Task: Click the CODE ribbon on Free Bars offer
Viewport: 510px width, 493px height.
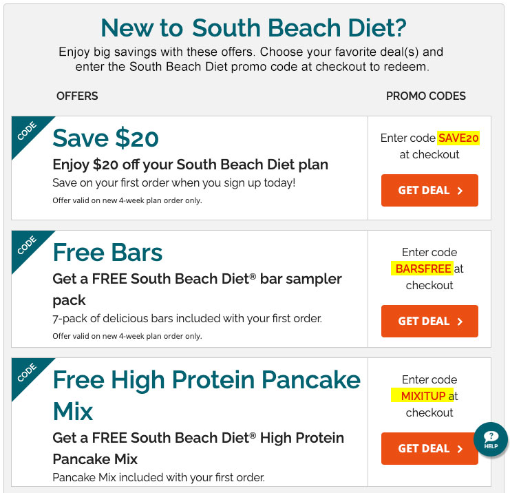Action: [27, 245]
